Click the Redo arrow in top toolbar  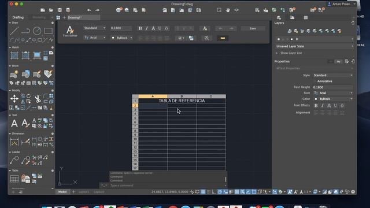(97, 10)
